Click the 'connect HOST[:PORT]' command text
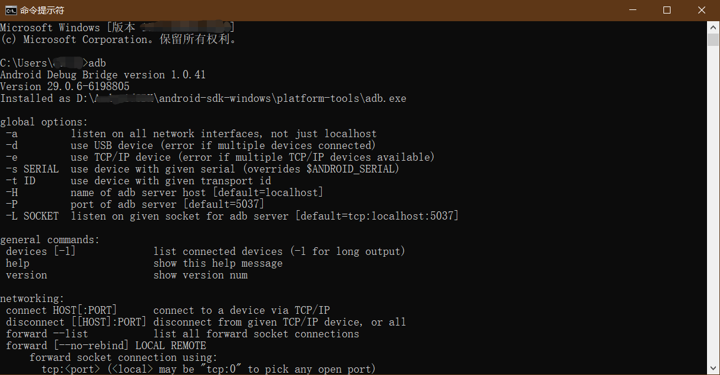Viewport: 720px width, 375px height. pos(61,310)
